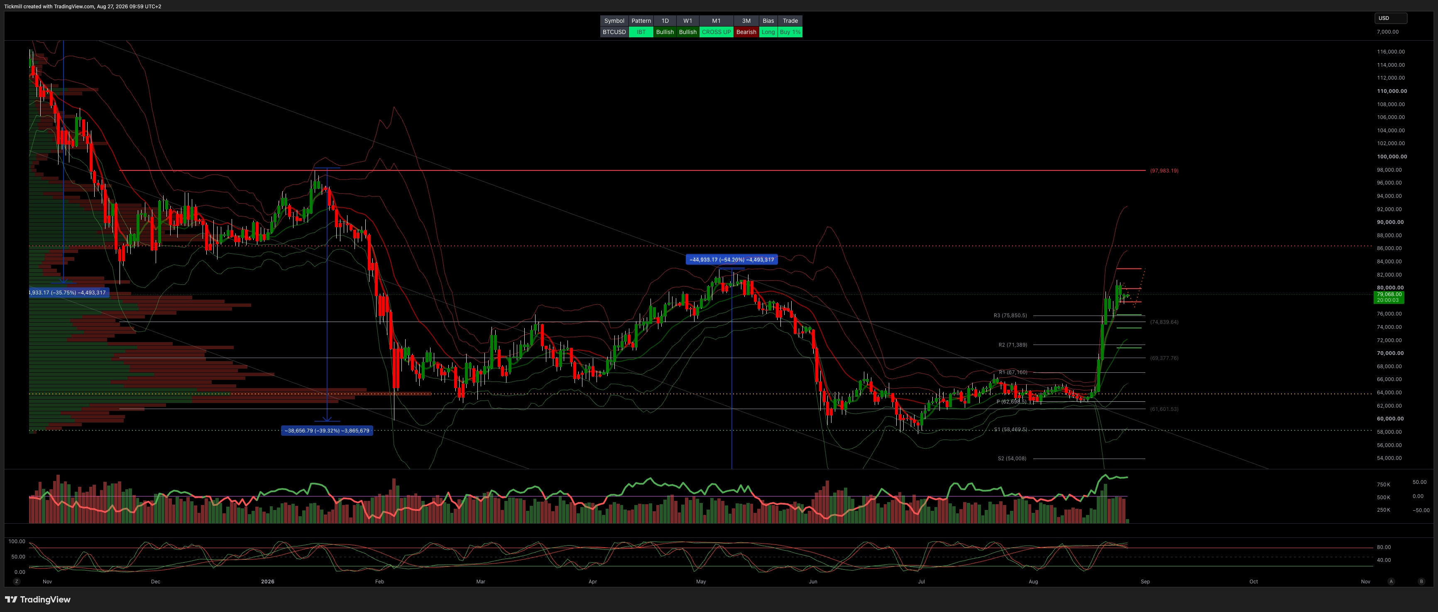Select the -54.20% price range measurement label

point(731,259)
